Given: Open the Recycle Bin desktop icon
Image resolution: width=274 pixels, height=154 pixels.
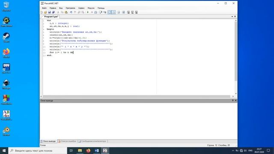Looking at the screenshot, I should (x=6, y=6).
